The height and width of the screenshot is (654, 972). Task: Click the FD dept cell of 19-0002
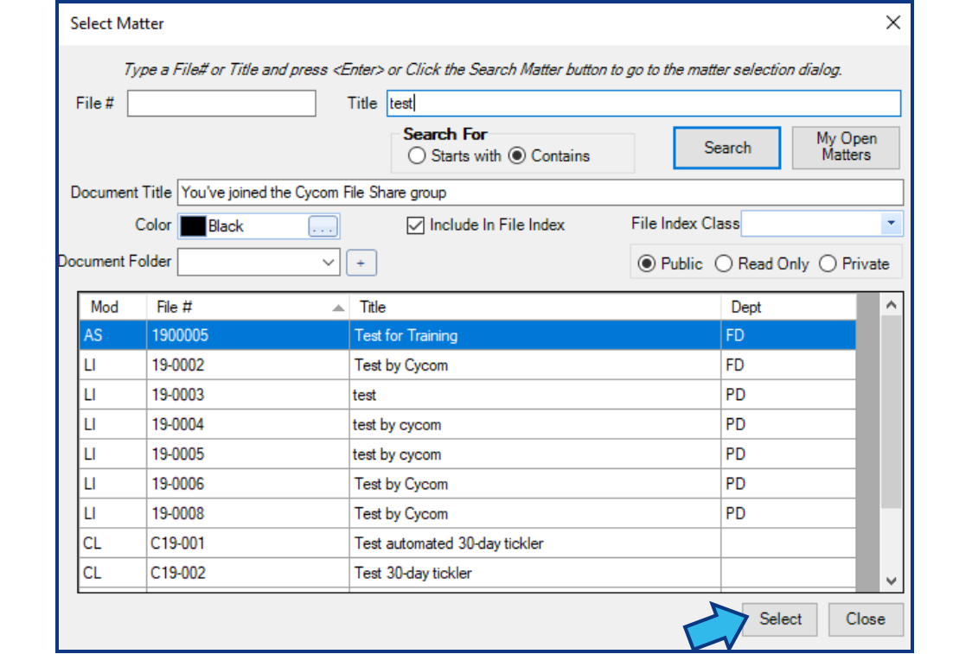click(x=789, y=365)
